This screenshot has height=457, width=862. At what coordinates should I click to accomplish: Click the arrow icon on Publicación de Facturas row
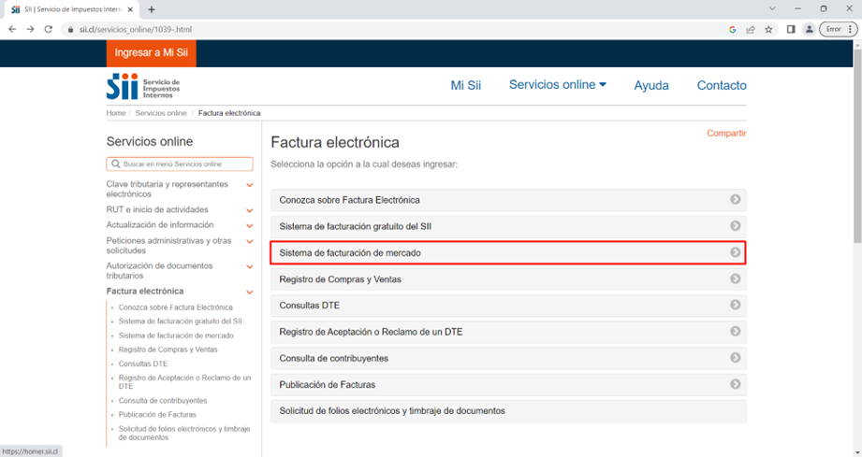click(736, 384)
